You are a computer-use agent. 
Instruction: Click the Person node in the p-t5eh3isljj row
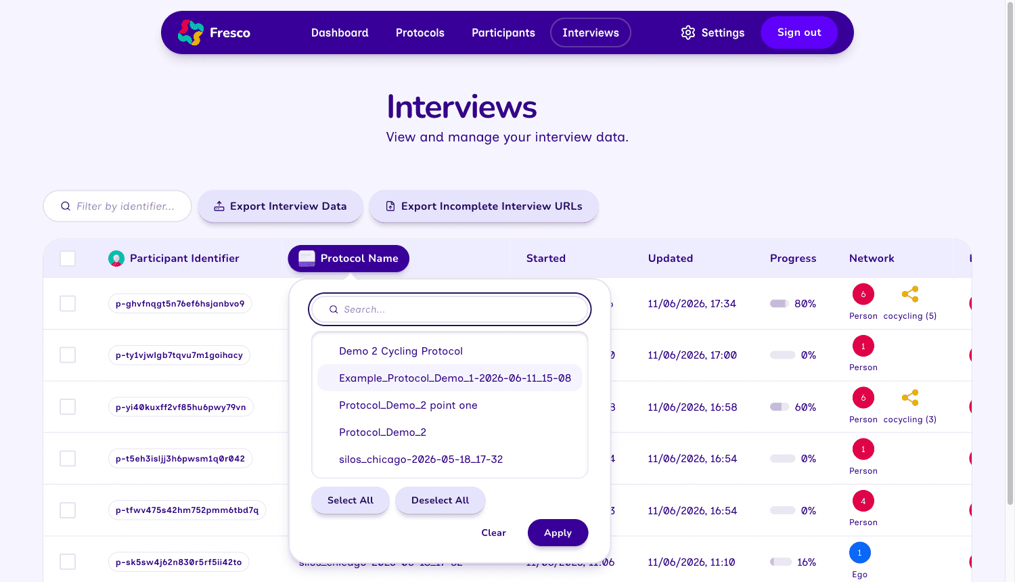pyautogui.click(x=863, y=449)
